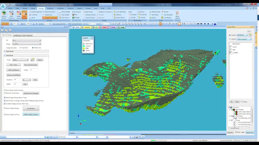Enable Show Phase Shell Contours checkbox
Image resolution: width=259 pixels, height=145 pixels.
pos(5,90)
